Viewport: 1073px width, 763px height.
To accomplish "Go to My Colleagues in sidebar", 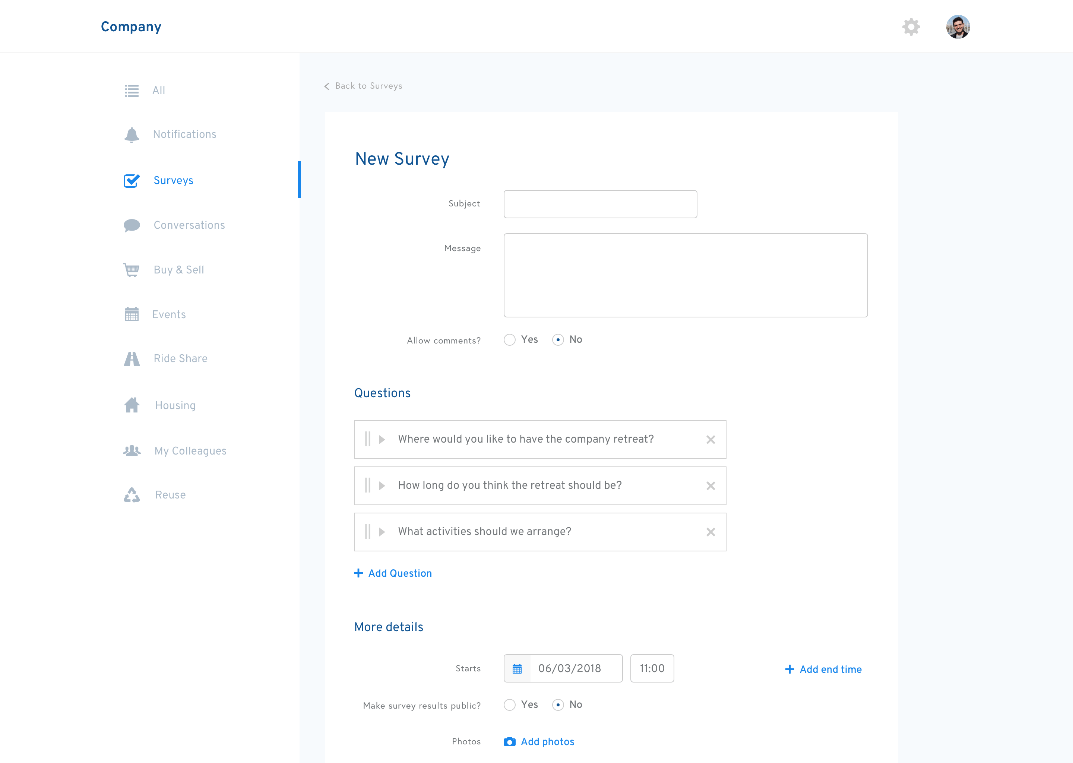I will [x=190, y=451].
